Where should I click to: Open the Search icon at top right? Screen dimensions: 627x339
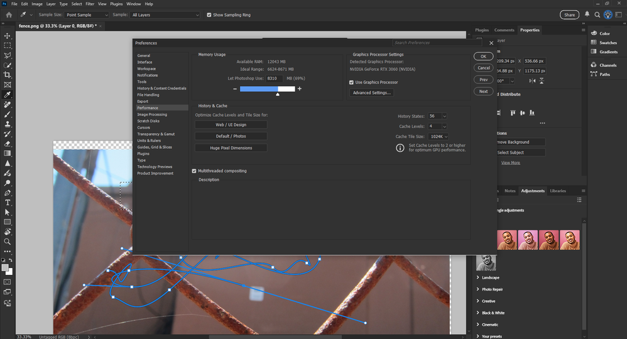(x=597, y=15)
